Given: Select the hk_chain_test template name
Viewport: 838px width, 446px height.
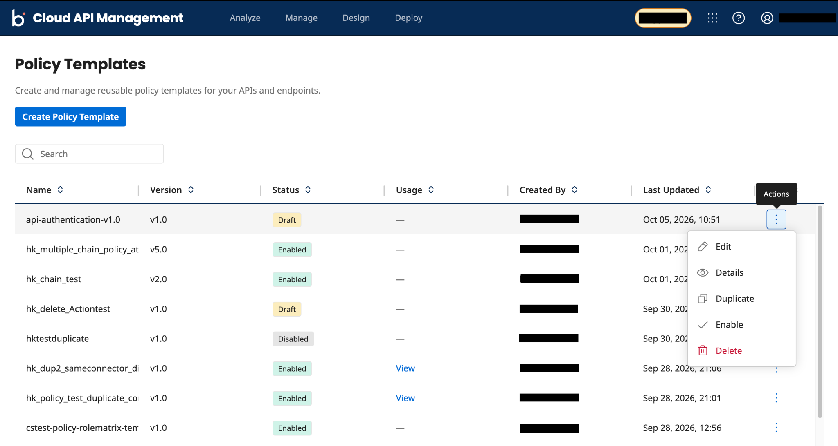Looking at the screenshot, I should click(x=54, y=279).
